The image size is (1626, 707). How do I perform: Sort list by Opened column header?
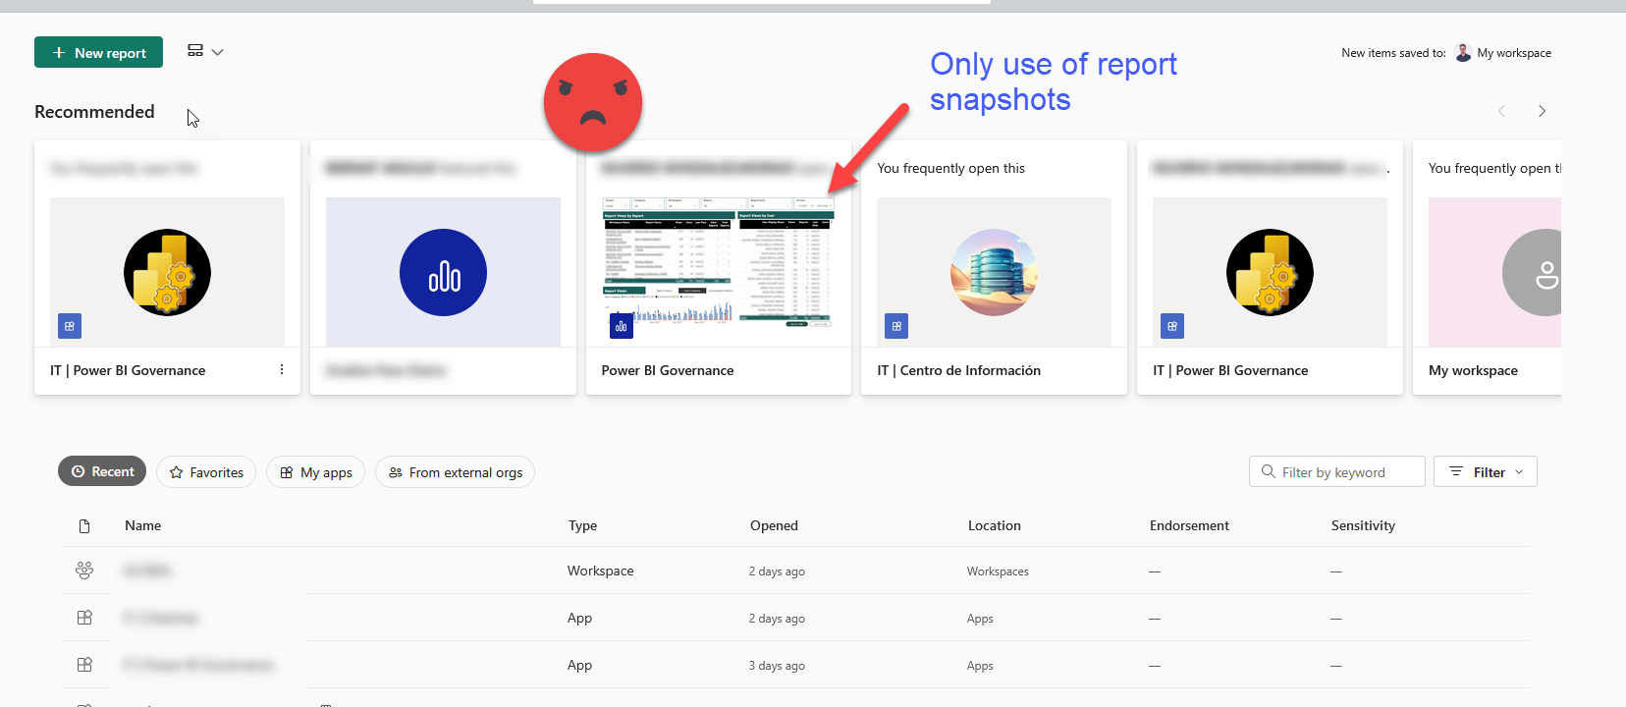tap(774, 526)
